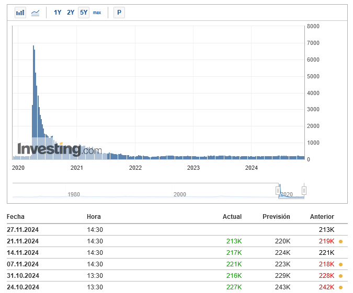Click 2000 in the navigator timeline
Image resolution: width=353 pixels, height=293 pixels.
pyautogui.click(x=180, y=194)
